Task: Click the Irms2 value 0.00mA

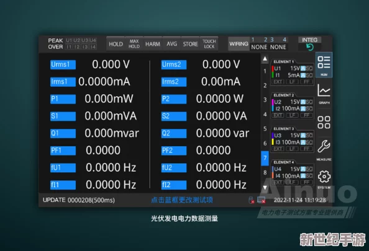Action: tap(221, 82)
